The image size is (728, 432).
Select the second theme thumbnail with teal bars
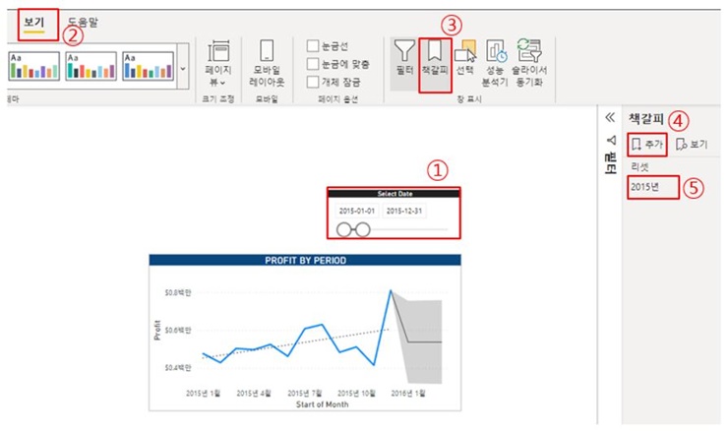pyautogui.click(x=91, y=66)
